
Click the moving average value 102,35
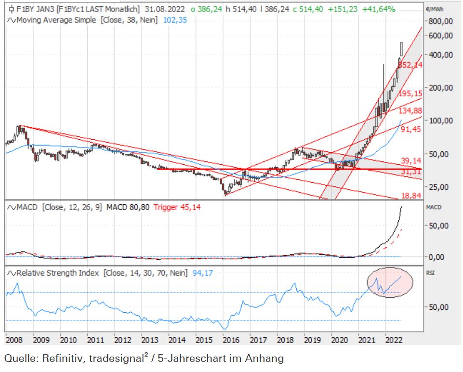pyautogui.click(x=175, y=20)
